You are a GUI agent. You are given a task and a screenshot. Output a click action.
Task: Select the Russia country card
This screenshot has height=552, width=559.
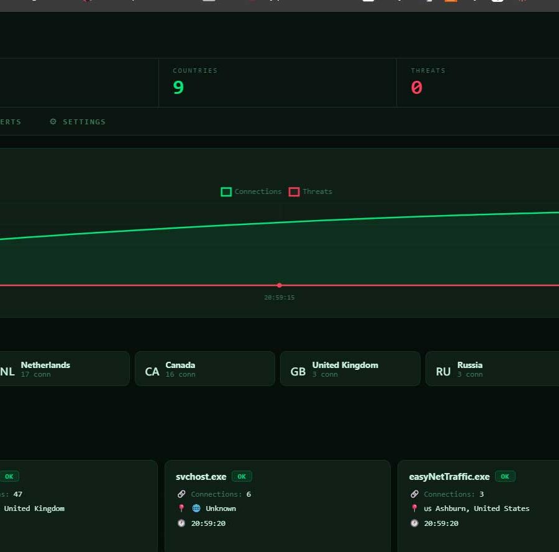(493, 369)
